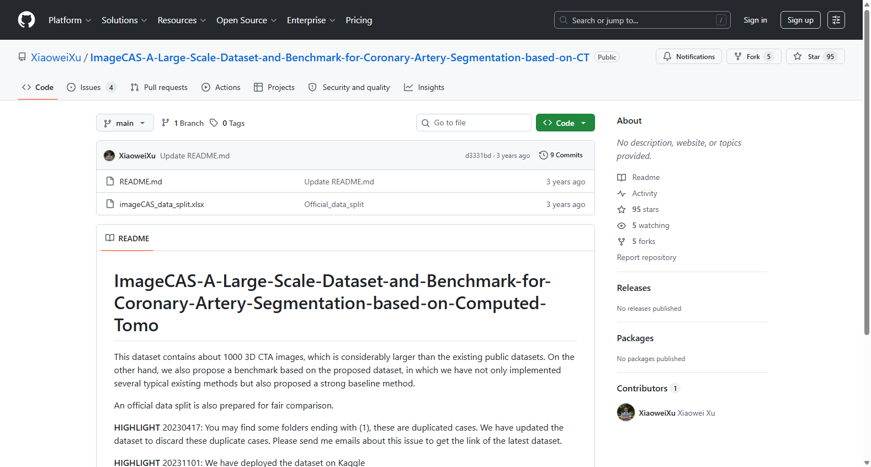The width and height of the screenshot is (871, 467).
Task: Click the fork icon beside 5 forks
Action: pyautogui.click(x=622, y=241)
